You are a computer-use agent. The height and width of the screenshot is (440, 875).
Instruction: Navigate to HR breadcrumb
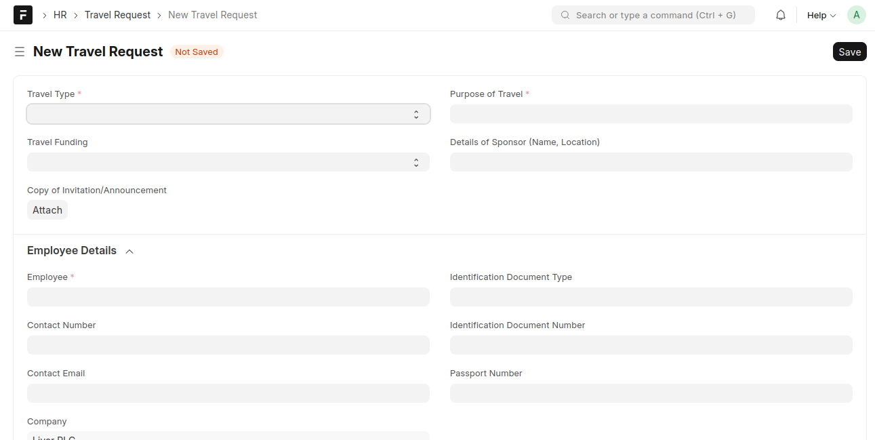coord(60,15)
